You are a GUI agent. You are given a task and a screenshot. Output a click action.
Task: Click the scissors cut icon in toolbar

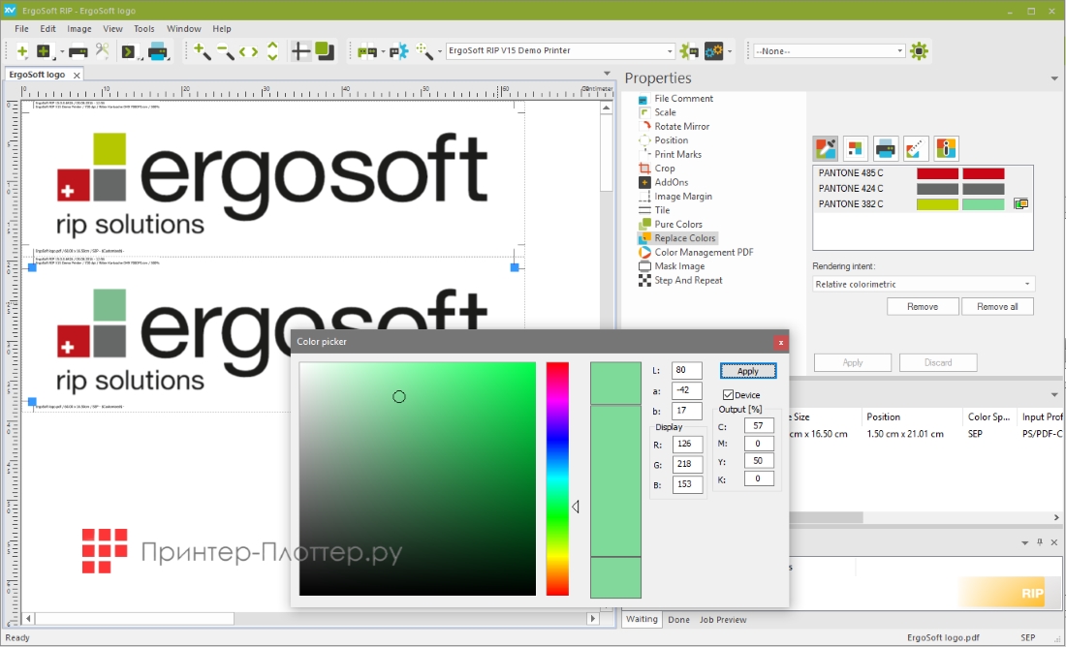(102, 51)
